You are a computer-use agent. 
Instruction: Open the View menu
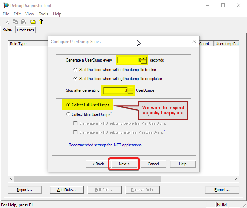(30, 14)
